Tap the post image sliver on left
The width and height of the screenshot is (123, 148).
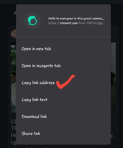click(14, 78)
